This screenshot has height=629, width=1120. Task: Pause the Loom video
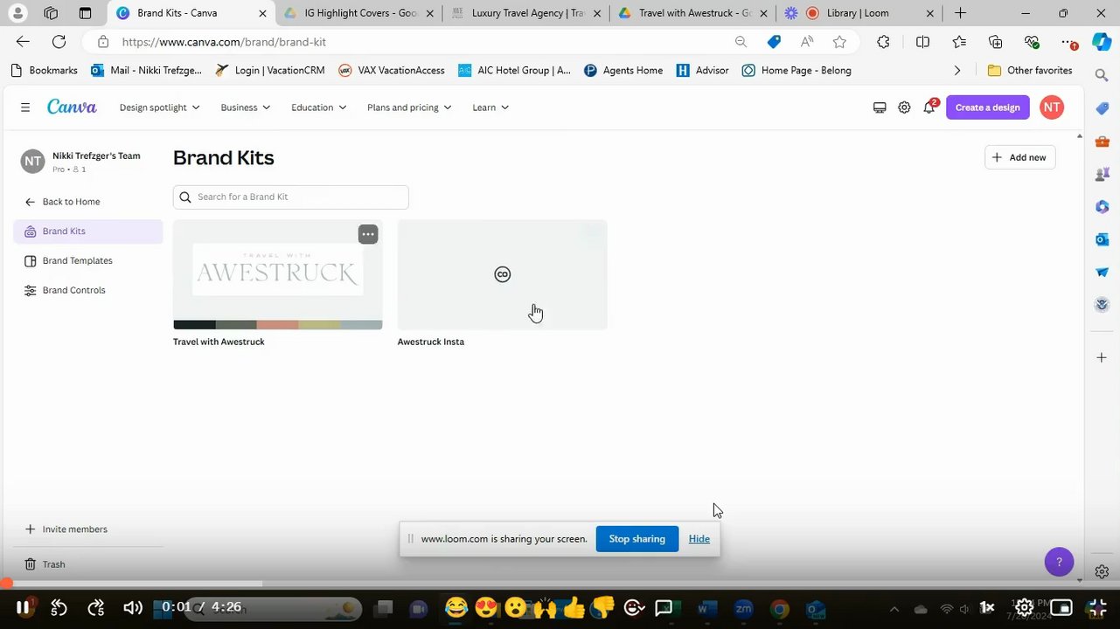(x=24, y=607)
